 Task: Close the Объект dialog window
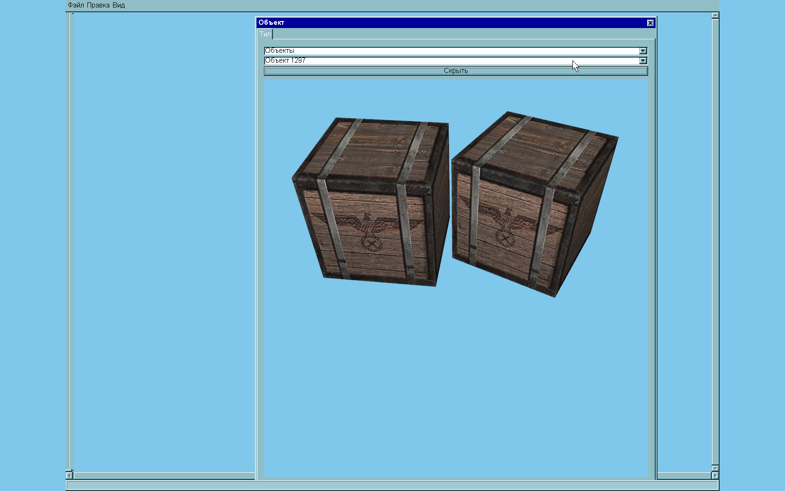tap(650, 23)
